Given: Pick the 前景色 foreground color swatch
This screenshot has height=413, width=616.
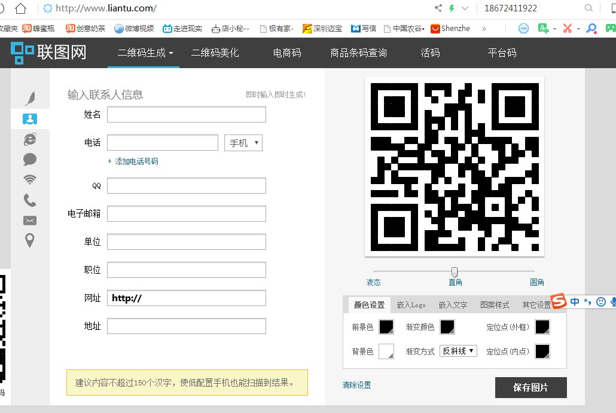Looking at the screenshot, I should tap(386, 327).
